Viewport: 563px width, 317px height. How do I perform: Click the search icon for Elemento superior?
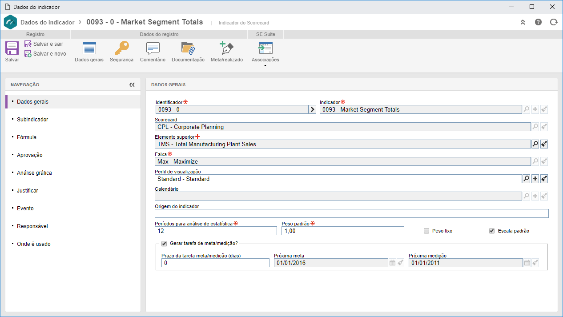coord(535,144)
